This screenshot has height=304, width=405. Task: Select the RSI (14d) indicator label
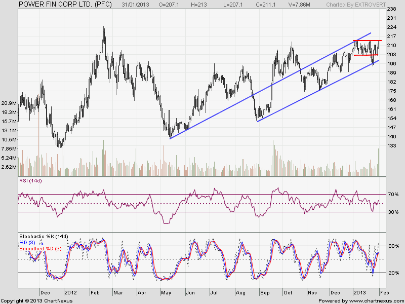click(30, 181)
